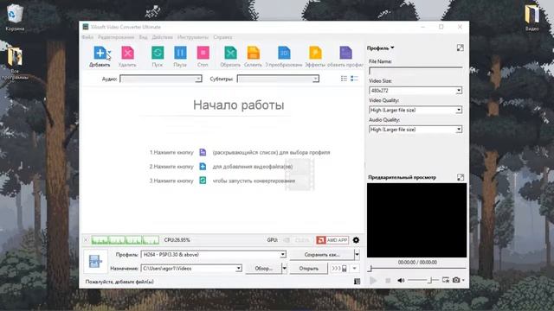
Task: Click expand icon of Предварительный просмотр panel
Action: tap(460, 177)
